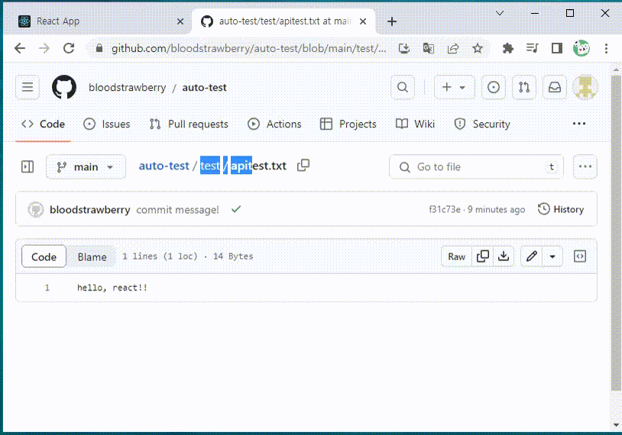622x435 pixels.
Task: Open auto-test repository link in header
Action: pyautogui.click(x=204, y=87)
